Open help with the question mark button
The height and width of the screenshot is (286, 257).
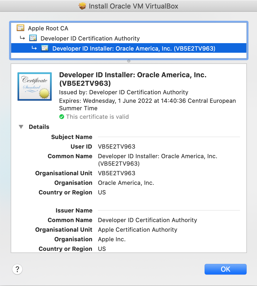click(x=17, y=269)
